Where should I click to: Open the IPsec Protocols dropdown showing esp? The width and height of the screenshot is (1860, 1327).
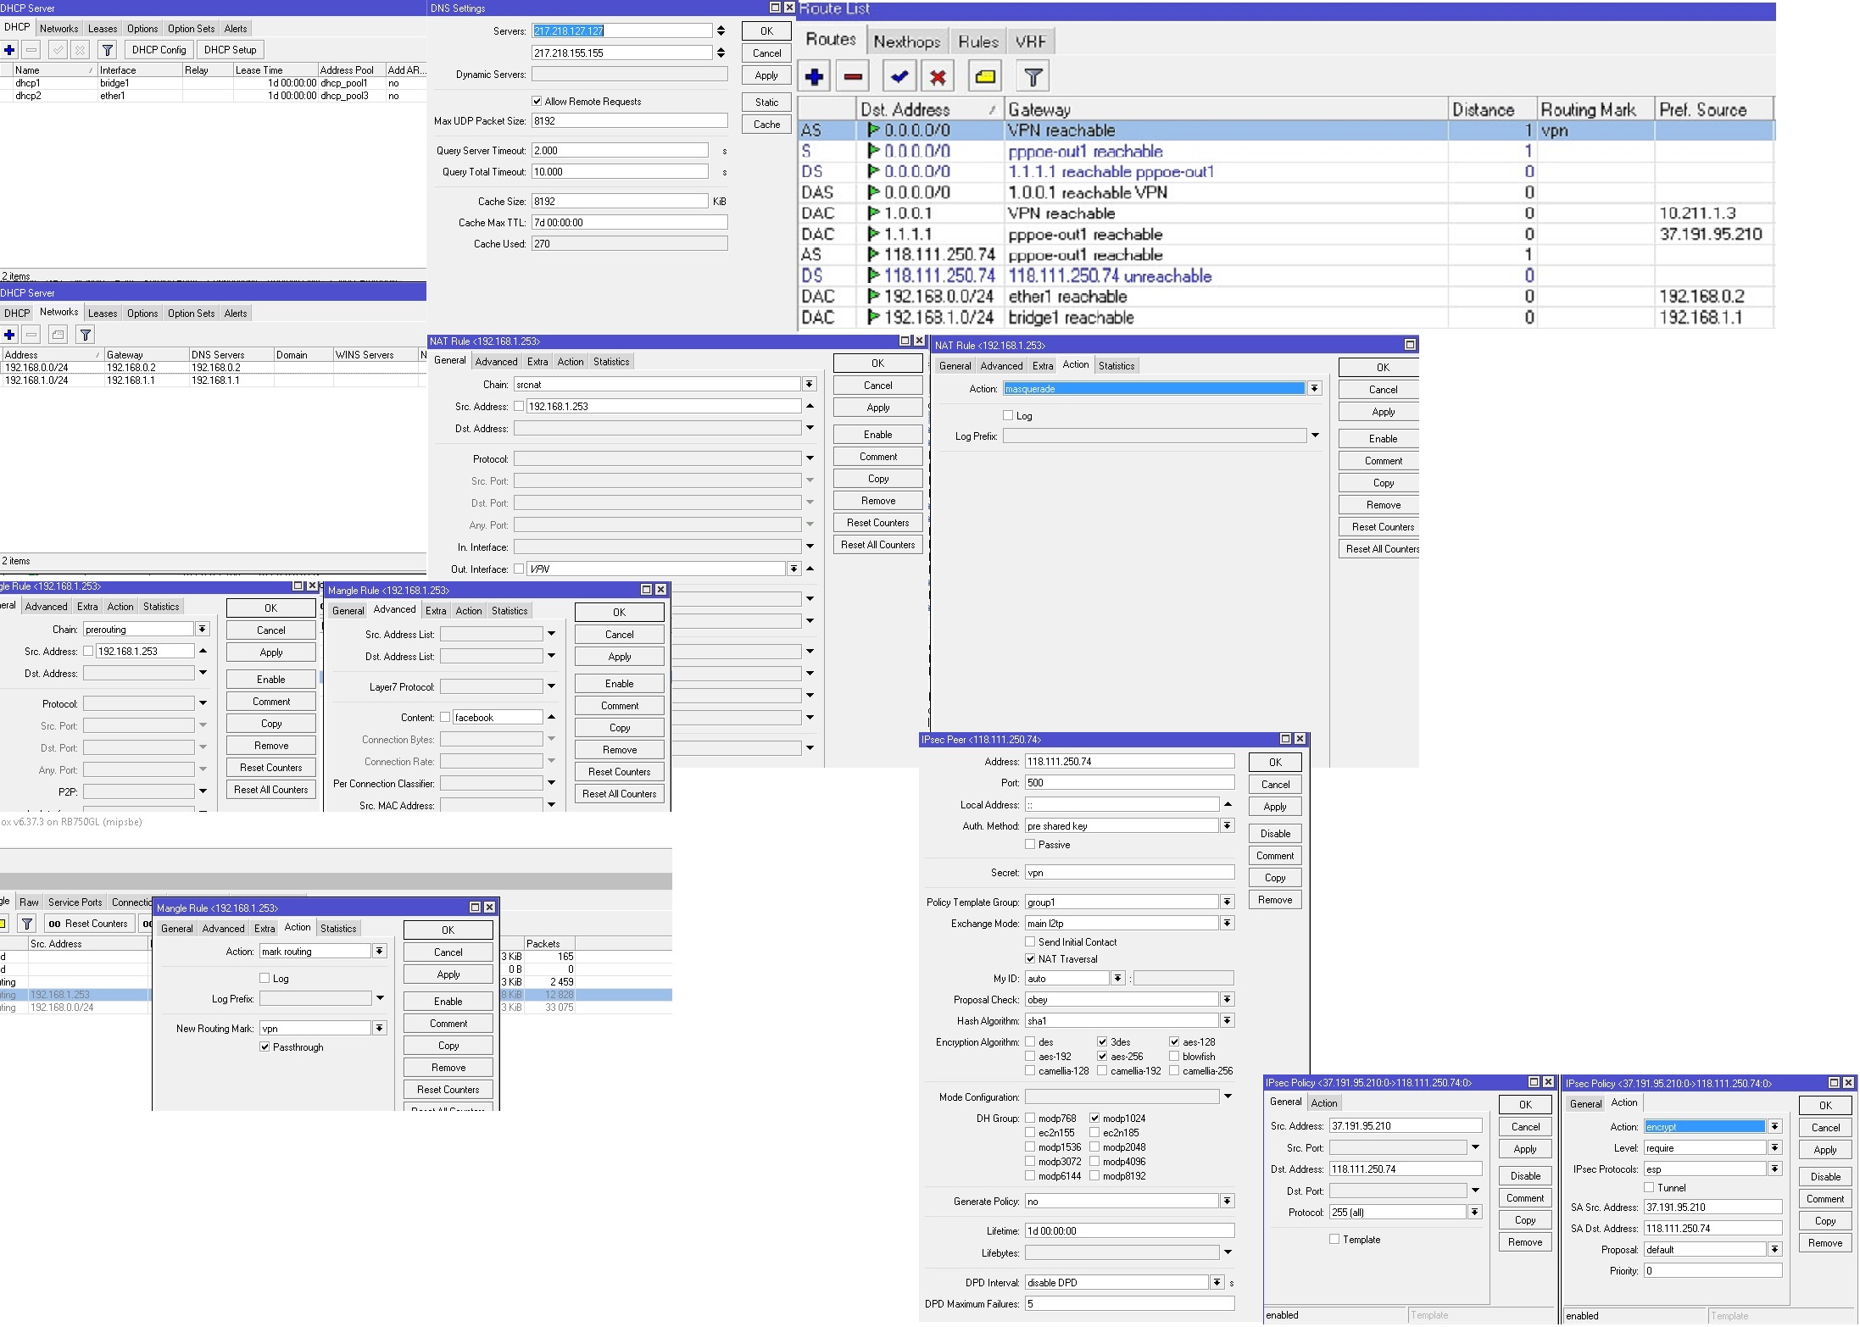[x=1774, y=1169]
